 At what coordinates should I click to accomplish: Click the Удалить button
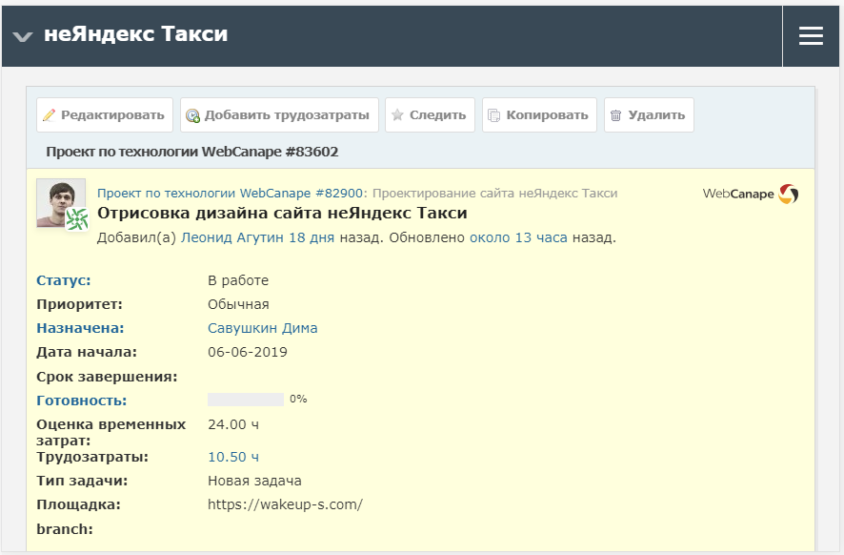[649, 114]
